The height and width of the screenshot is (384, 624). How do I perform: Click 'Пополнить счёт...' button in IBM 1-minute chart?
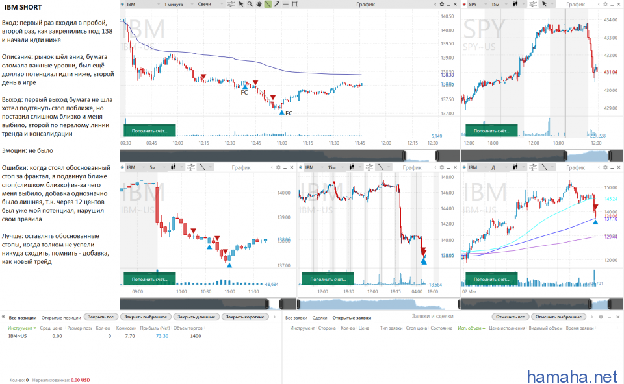tap(149, 130)
